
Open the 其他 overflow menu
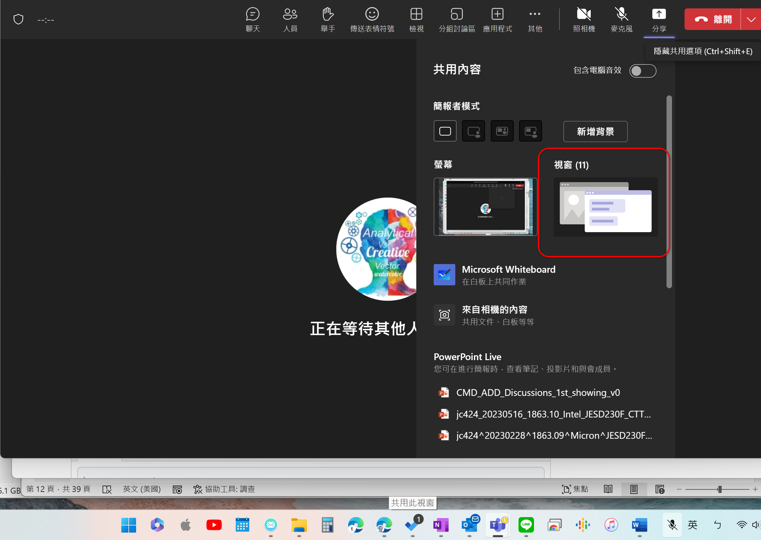click(534, 19)
